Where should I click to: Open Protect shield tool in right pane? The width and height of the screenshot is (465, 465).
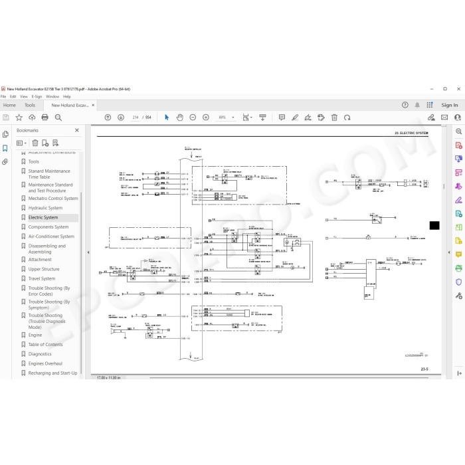click(x=458, y=282)
